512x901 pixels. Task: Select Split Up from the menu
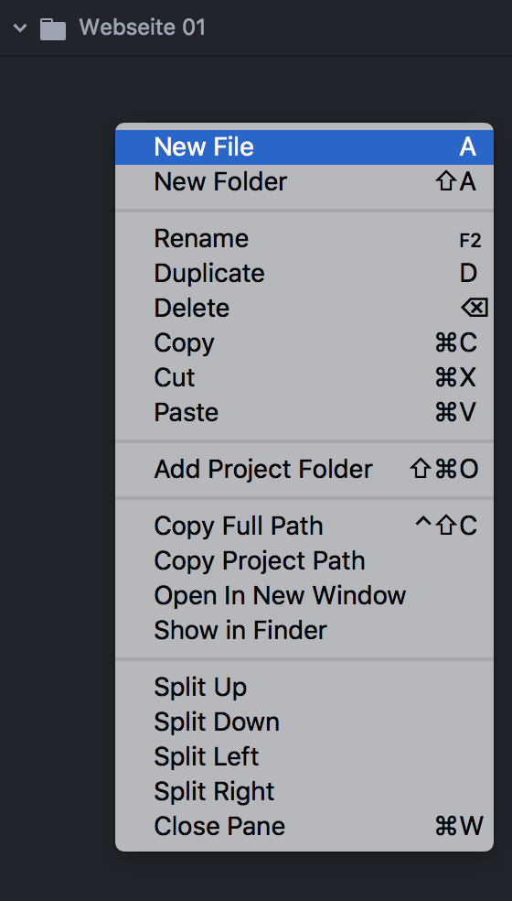304,688
